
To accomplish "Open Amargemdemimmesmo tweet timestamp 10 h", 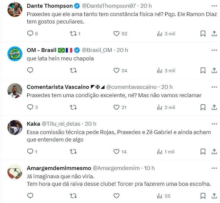I will pos(149,168).
